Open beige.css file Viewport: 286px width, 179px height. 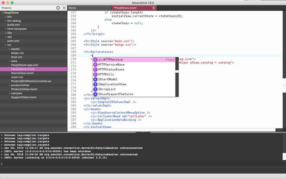coord(17,53)
